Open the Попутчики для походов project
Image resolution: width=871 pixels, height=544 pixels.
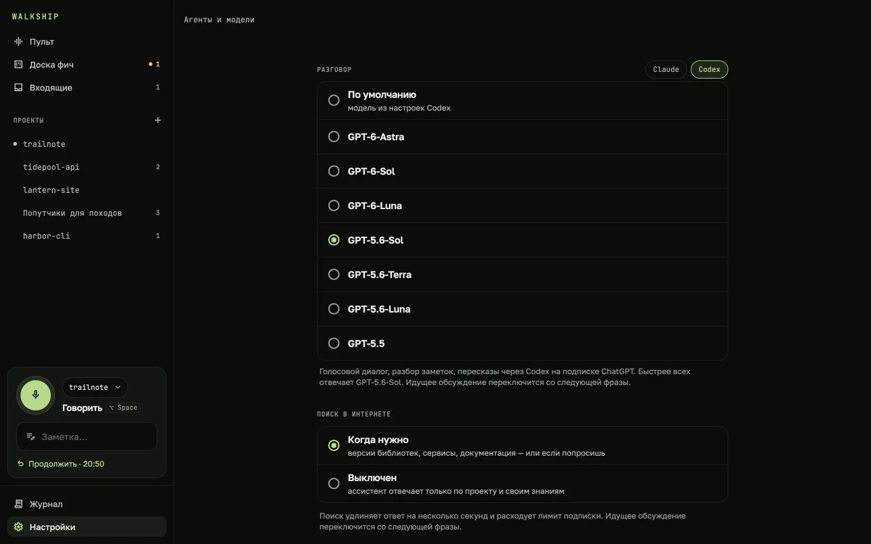[86, 213]
